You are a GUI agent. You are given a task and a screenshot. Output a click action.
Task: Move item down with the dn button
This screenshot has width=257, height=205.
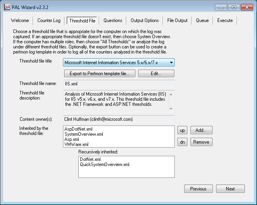tap(182, 142)
